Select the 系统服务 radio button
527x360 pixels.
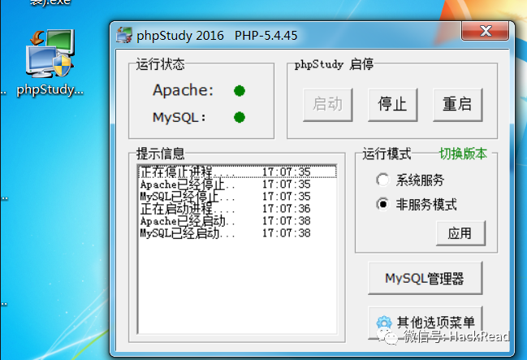click(382, 180)
